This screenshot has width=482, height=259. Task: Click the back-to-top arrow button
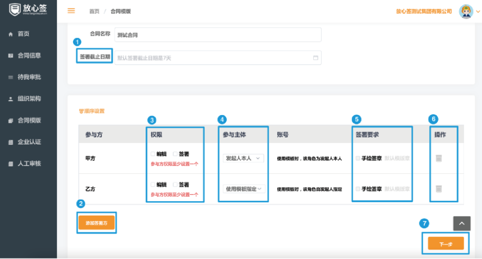pyautogui.click(x=462, y=223)
